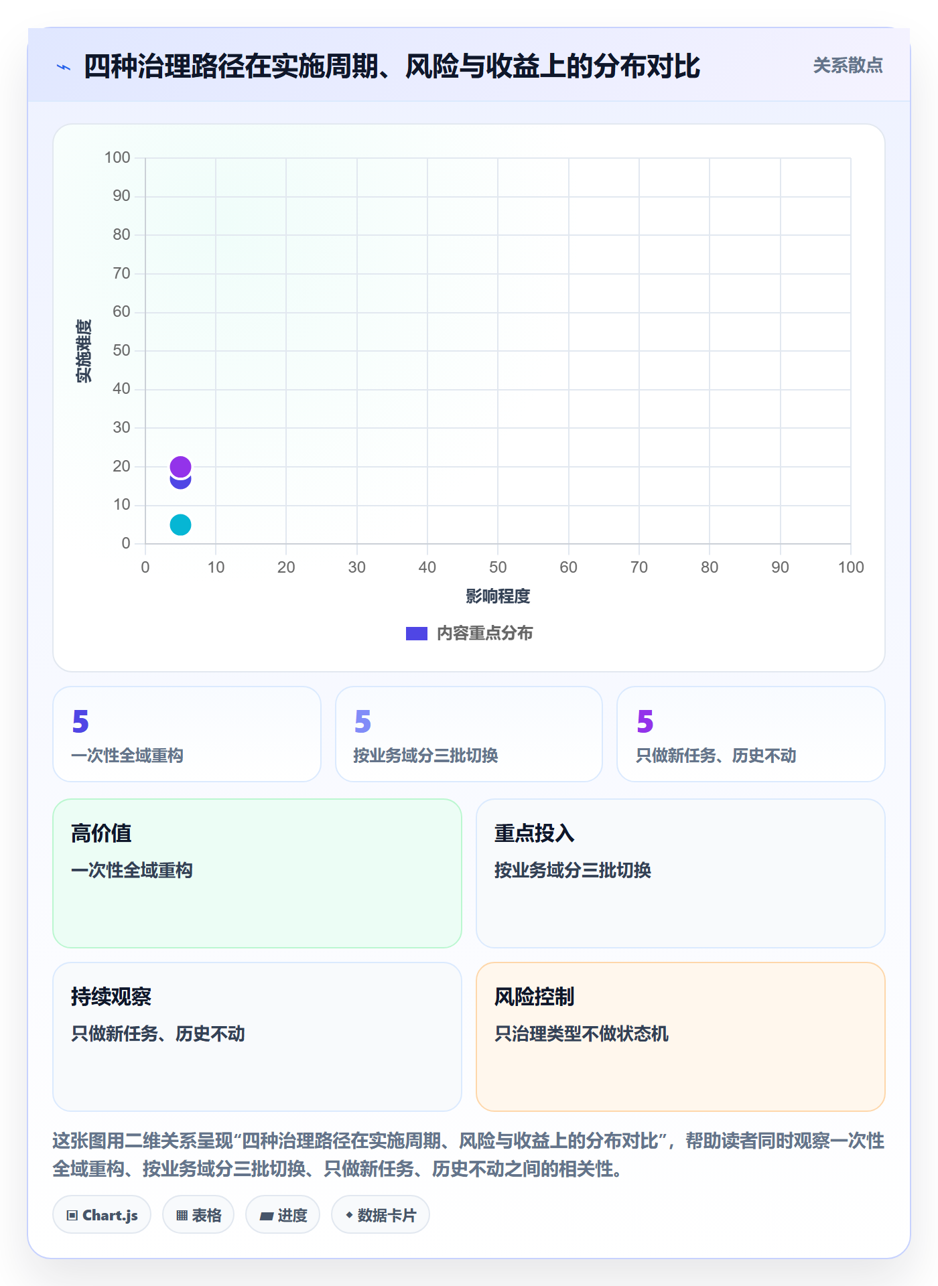Click the 内容重点分布 legend color swatch
938x1286 pixels.
[x=417, y=634]
